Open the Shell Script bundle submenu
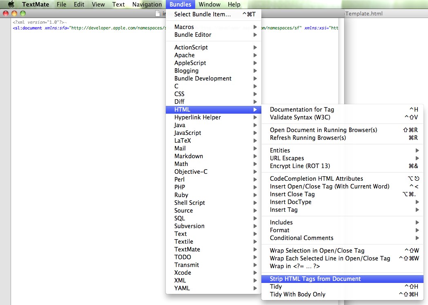The height and width of the screenshot is (305, 428). [214, 203]
